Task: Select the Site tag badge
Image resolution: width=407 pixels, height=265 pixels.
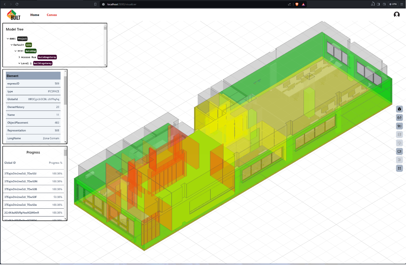Action: click(29, 45)
